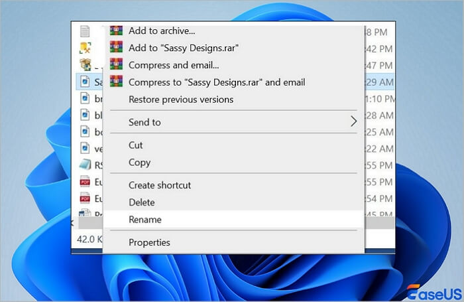Viewport: 464px width, 302px height.
Task: Click the 42 PM timestamp in file list
Action: coord(380,48)
